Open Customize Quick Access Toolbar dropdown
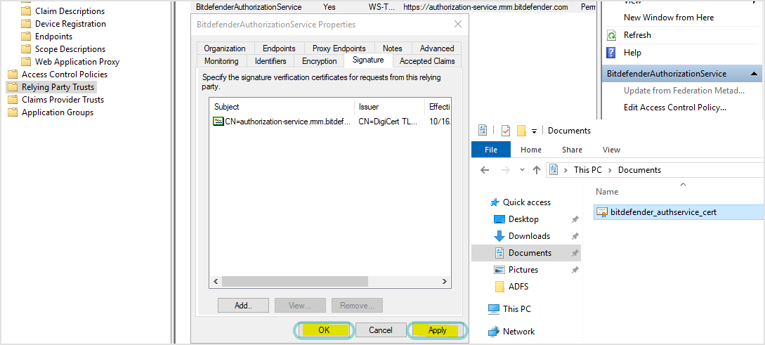Screen dimensions: 765x345 534,131
